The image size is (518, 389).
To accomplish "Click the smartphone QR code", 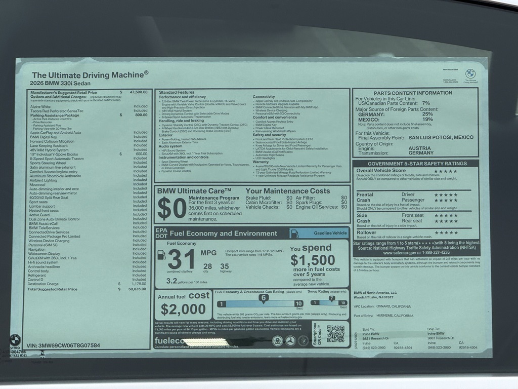I will (x=335, y=334).
